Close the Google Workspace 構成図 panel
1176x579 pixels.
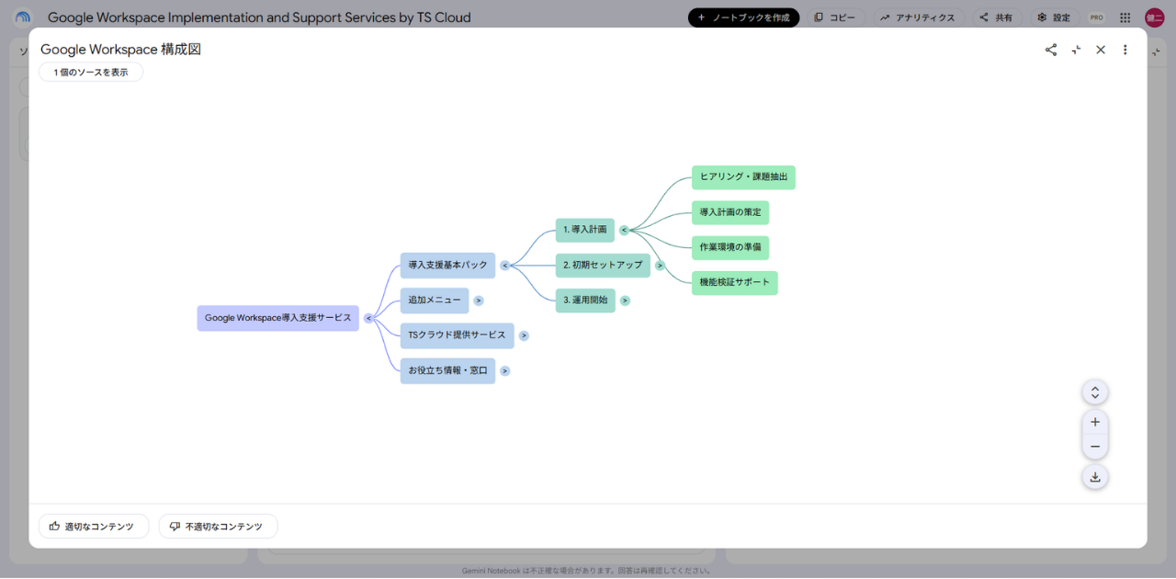coord(1101,50)
